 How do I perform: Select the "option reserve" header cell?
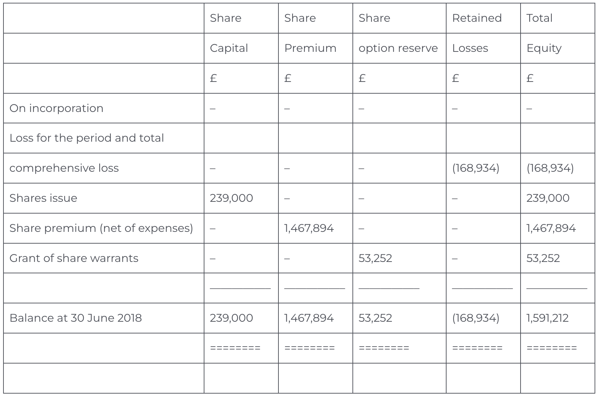click(x=398, y=48)
